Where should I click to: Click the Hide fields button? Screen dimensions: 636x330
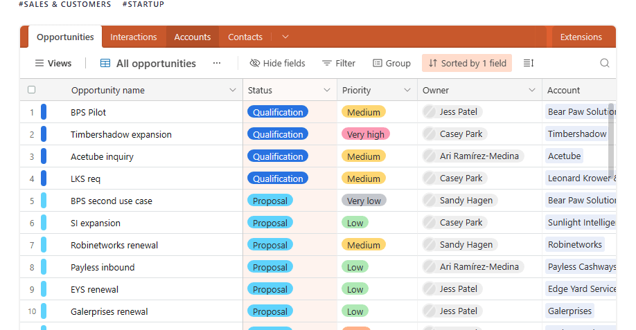tap(277, 63)
